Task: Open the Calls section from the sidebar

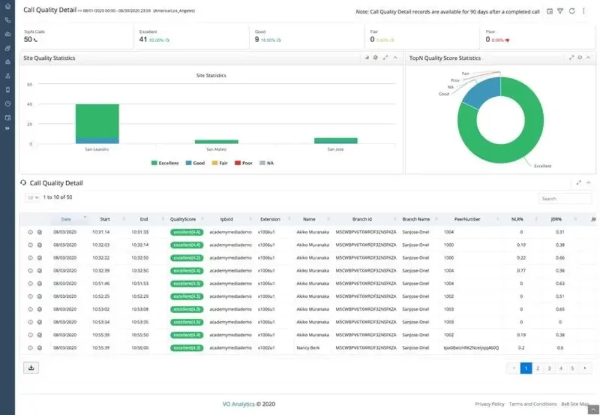Action: pyautogui.click(x=7, y=21)
